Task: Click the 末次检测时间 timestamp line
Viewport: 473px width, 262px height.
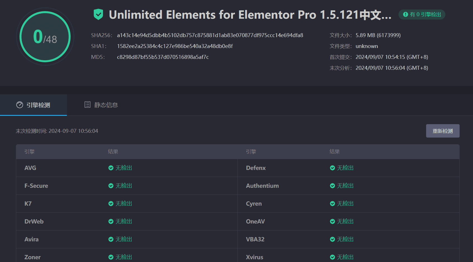Action: pos(57,131)
